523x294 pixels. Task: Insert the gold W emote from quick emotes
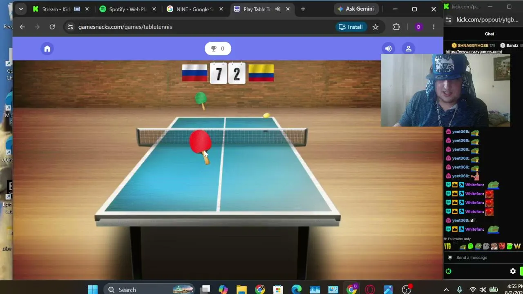point(517,246)
